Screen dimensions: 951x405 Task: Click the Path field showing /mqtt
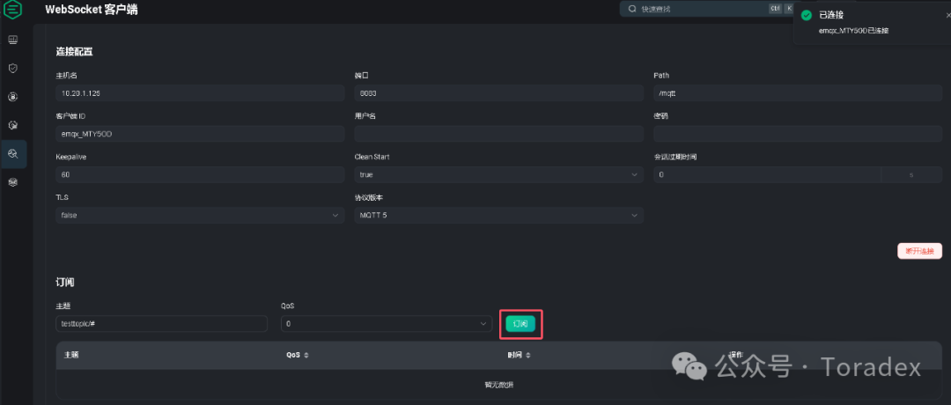point(798,92)
